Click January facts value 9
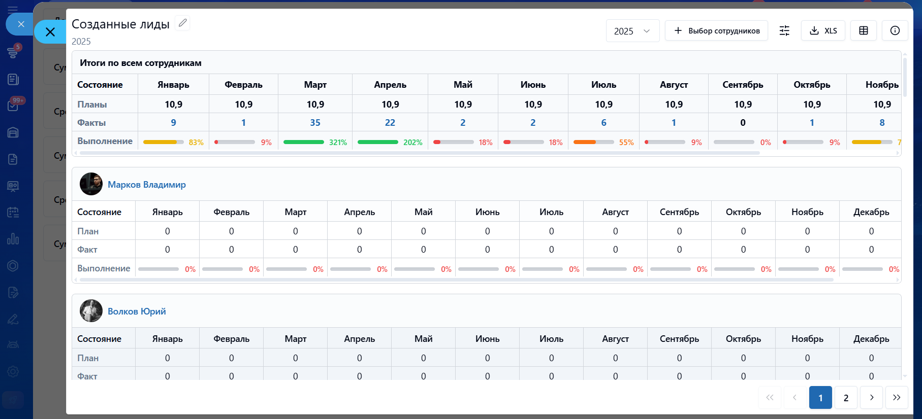Screen dimensions: 922x419 click(173, 123)
